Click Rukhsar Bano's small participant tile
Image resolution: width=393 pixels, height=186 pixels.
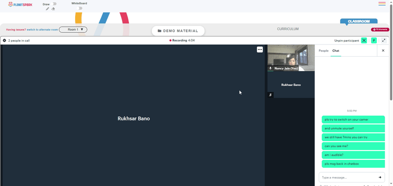click(291, 85)
